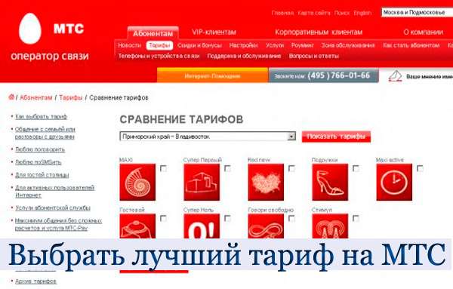The width and height of the screenshot is (453, 289).
Task: Click the phone number (495) 766-01-66 banner
Action: click(x=324, y=75)
